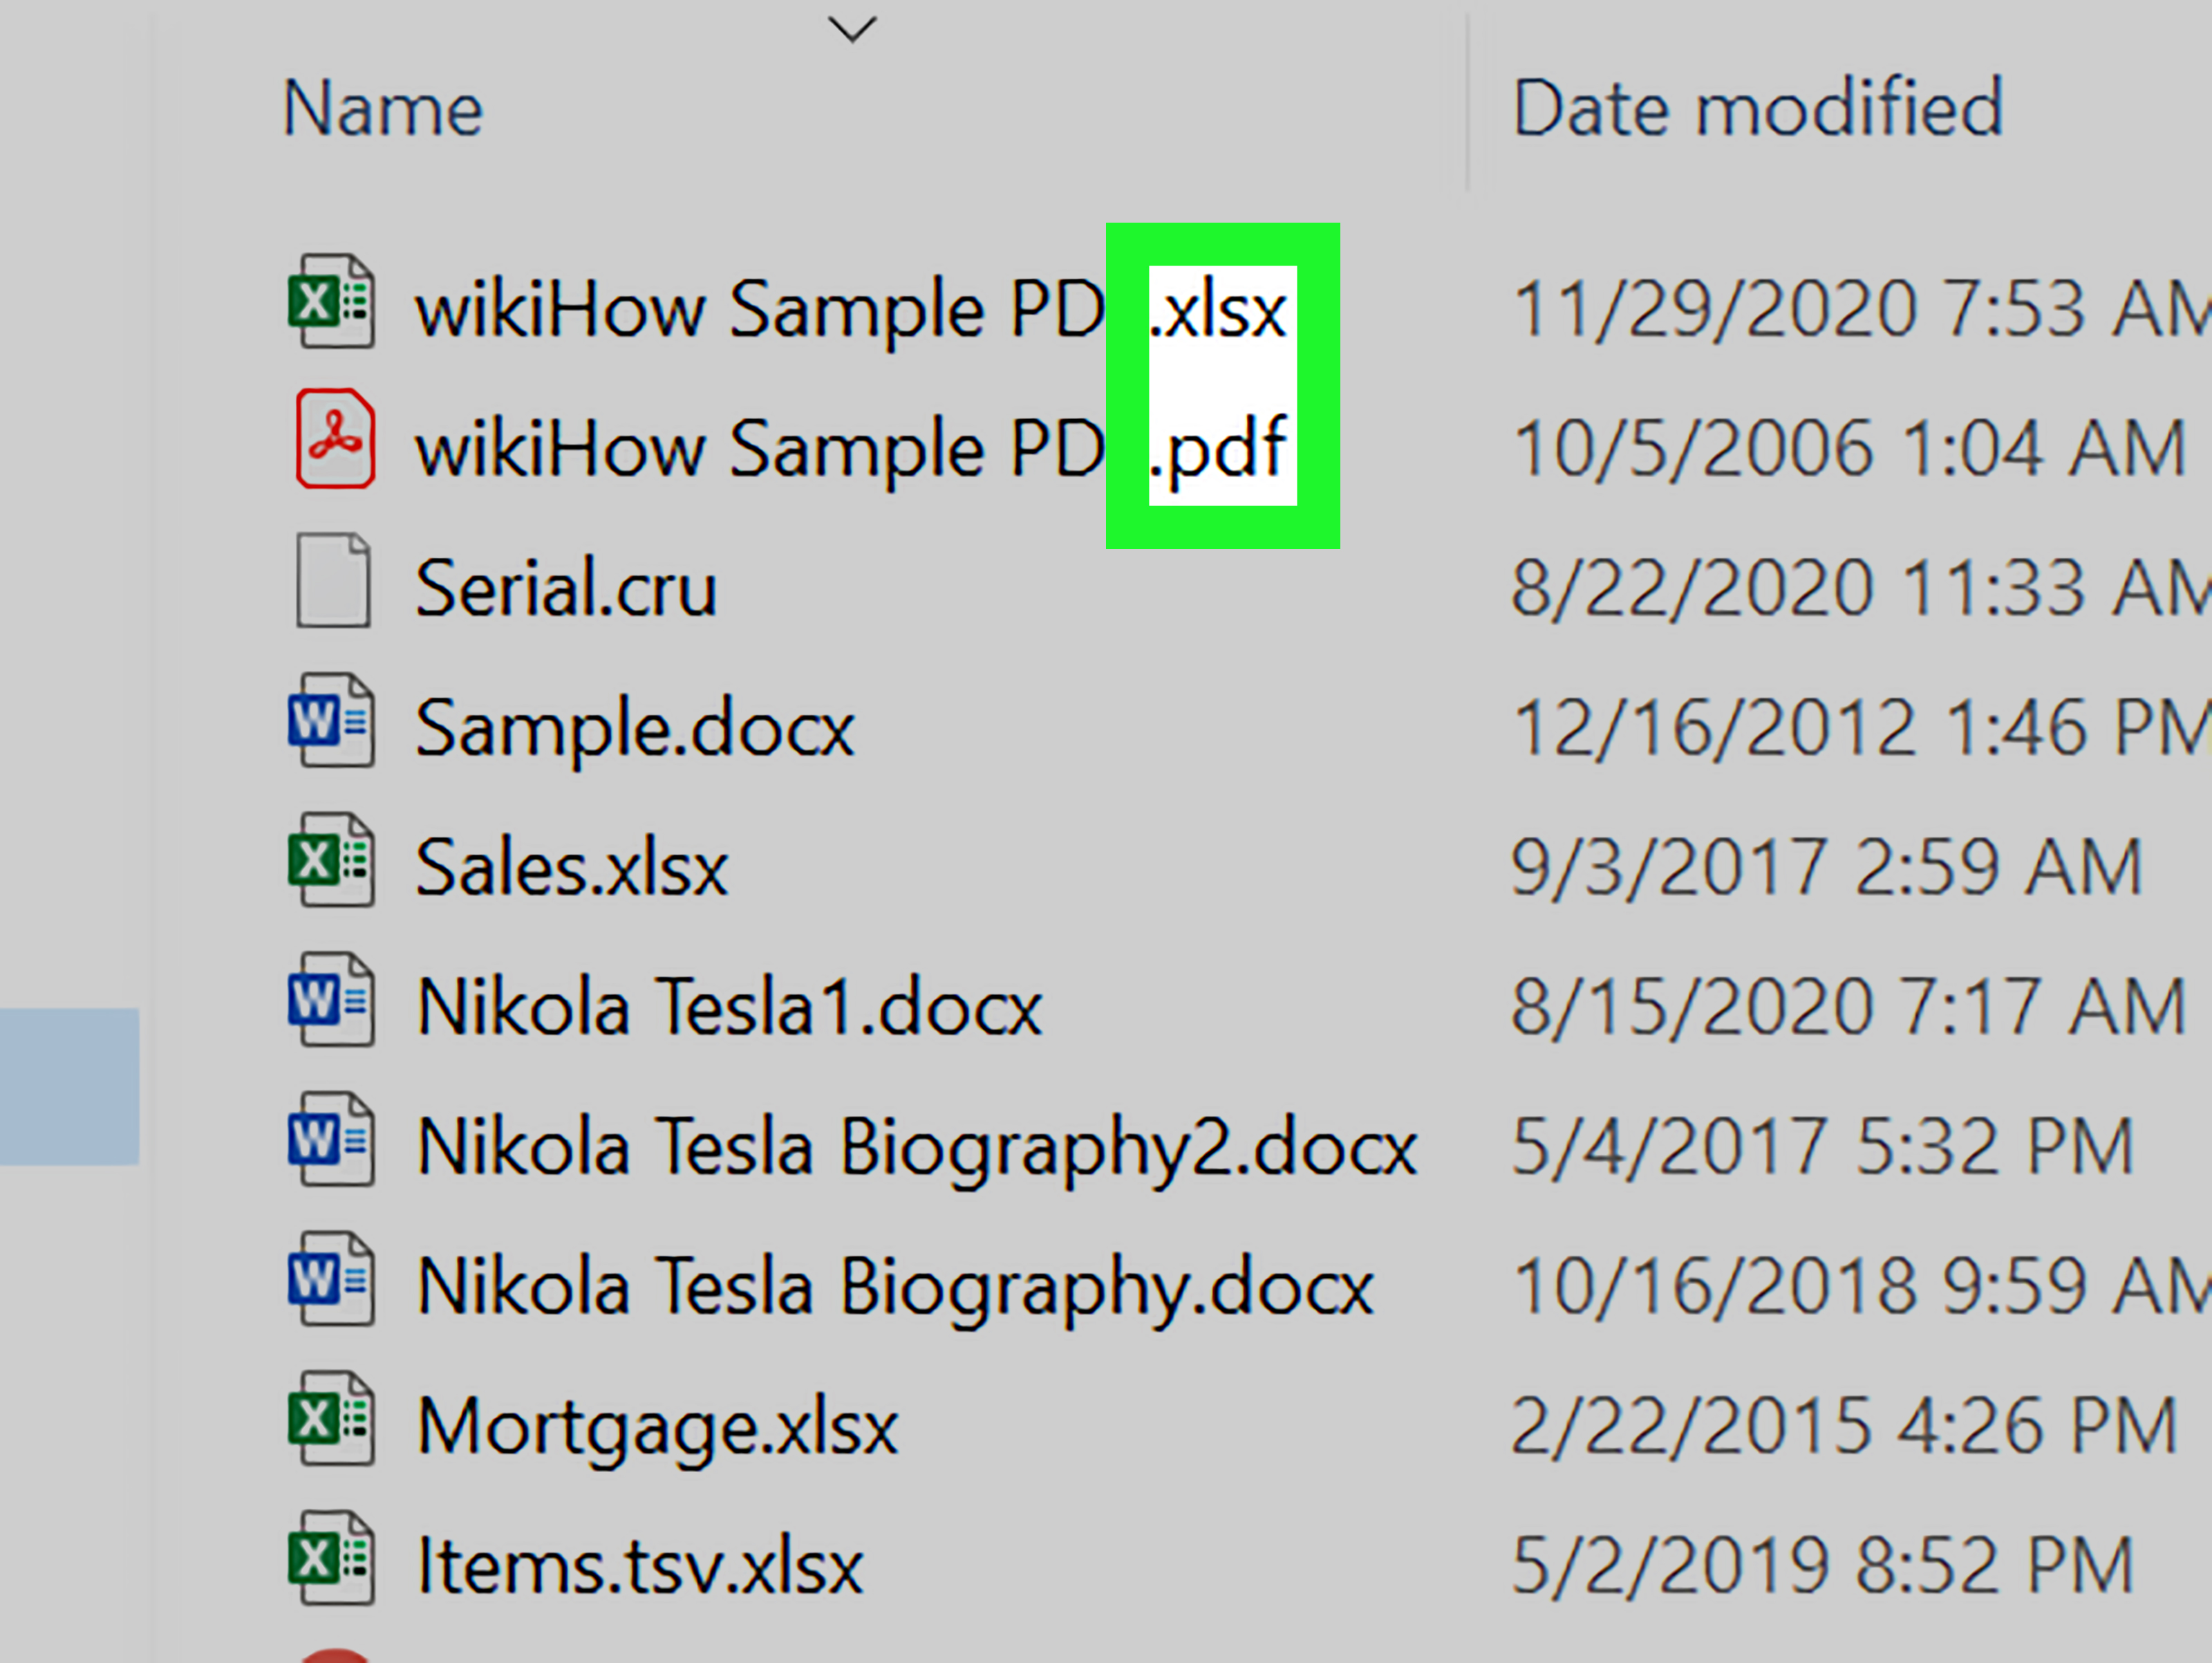Select the Sample.docx file

[x=634, y=728]
